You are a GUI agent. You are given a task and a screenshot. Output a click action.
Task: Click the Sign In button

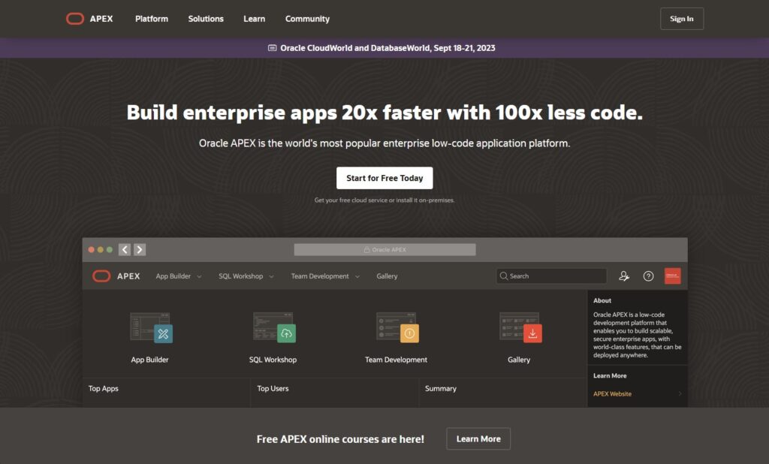coord(682,19)
